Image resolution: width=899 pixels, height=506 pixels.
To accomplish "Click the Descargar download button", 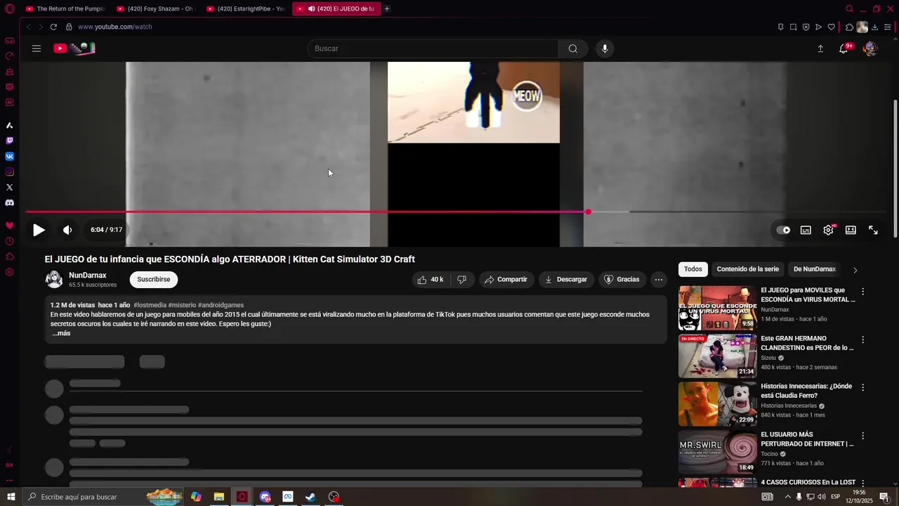I will click(x=566, y=280).
